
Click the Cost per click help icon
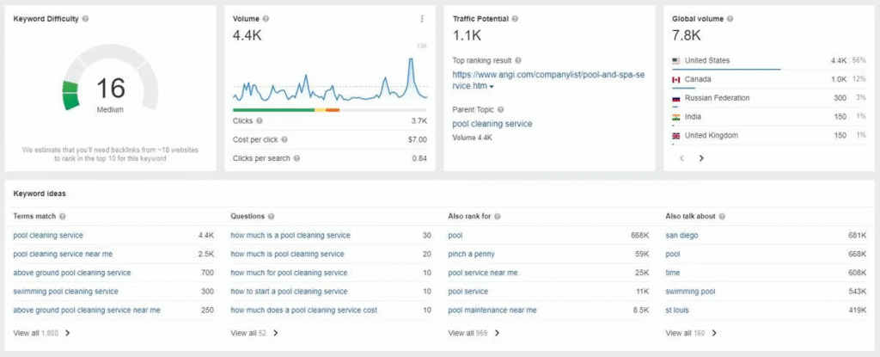click(x=284, y=139)
